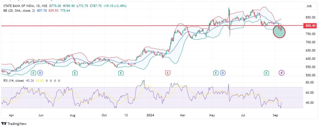Image resolution: width=319 pixels, height=128 pixels.
Task: Click the Oct label on the time axis
Action: click(104, 115)
